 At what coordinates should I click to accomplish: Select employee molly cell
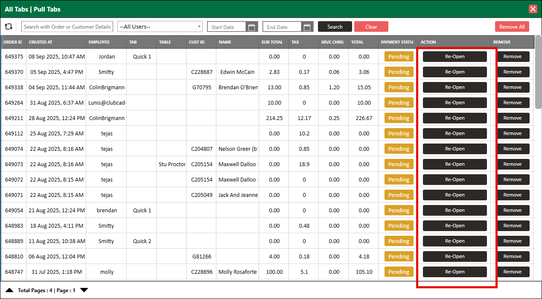click(x=106, y=272)
